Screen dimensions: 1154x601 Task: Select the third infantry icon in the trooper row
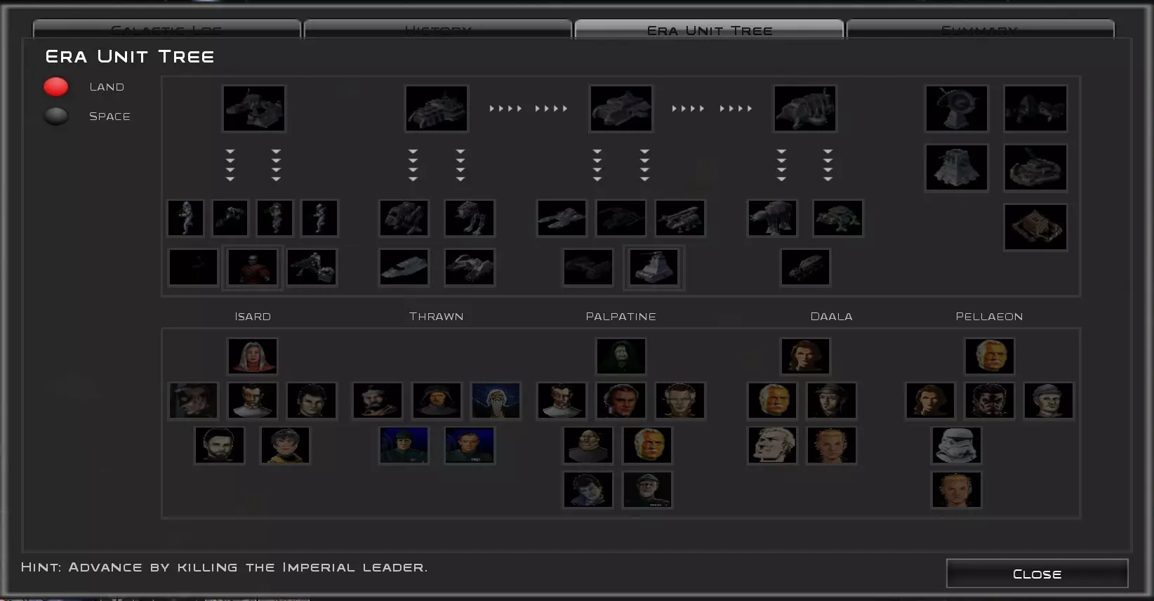pos(275,218)
